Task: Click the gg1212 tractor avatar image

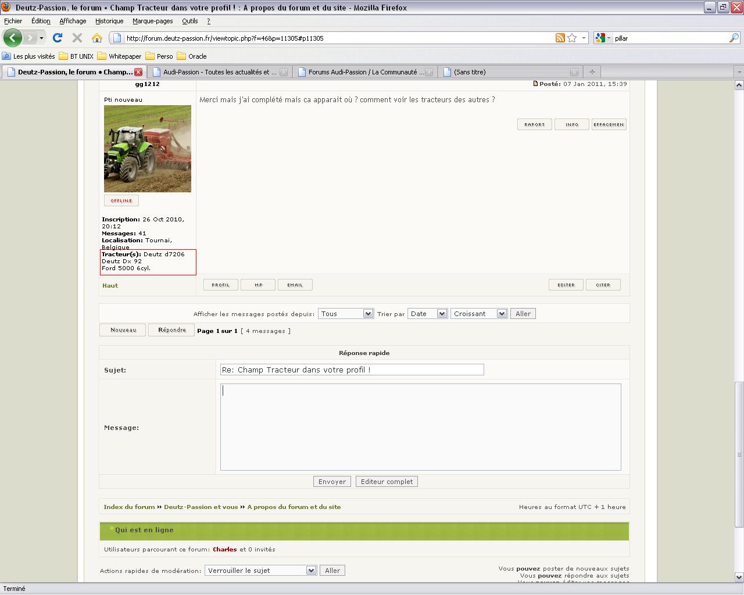Action: point(148,149)
